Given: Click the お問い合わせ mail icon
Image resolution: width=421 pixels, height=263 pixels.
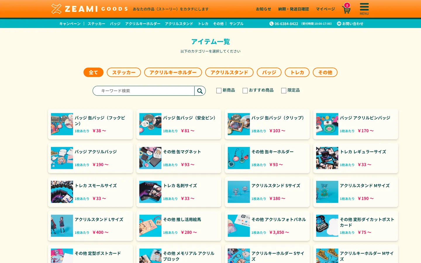Looking at the screenshot, I should pos(339,24).
